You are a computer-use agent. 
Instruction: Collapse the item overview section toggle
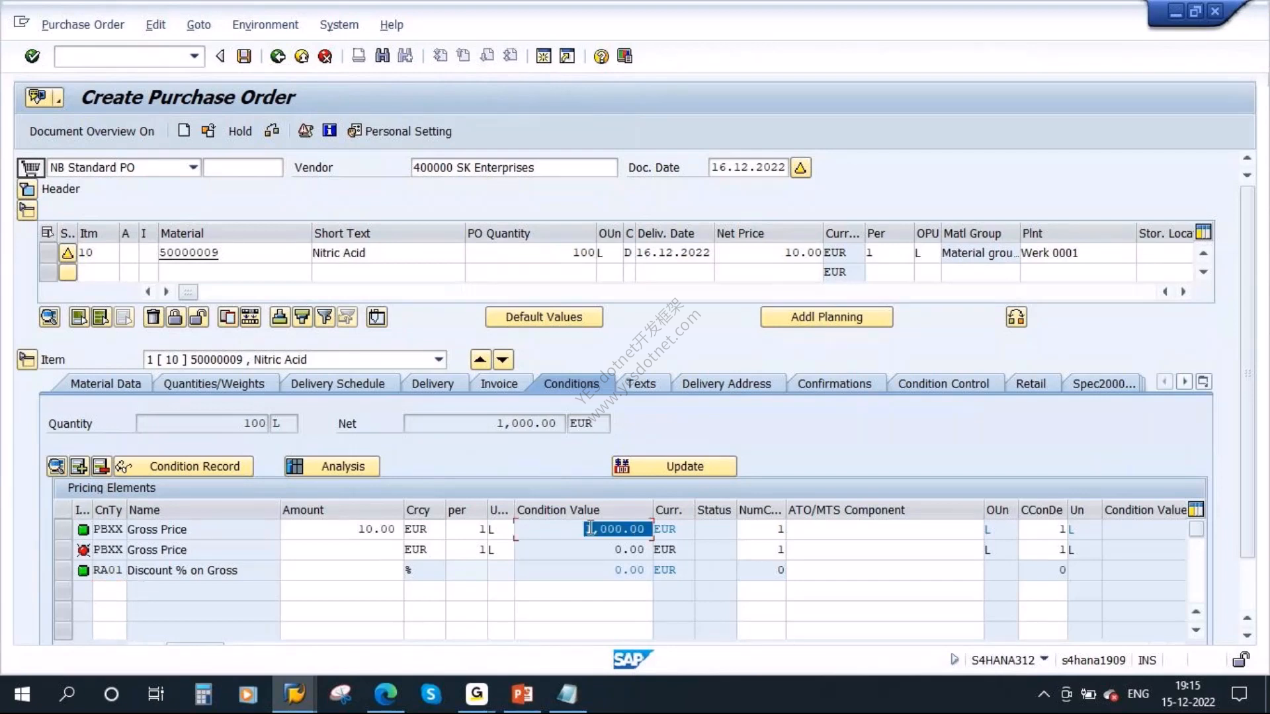point(27,211)
